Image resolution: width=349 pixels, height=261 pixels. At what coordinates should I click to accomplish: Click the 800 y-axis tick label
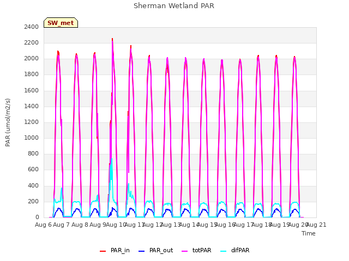[33, 153]
